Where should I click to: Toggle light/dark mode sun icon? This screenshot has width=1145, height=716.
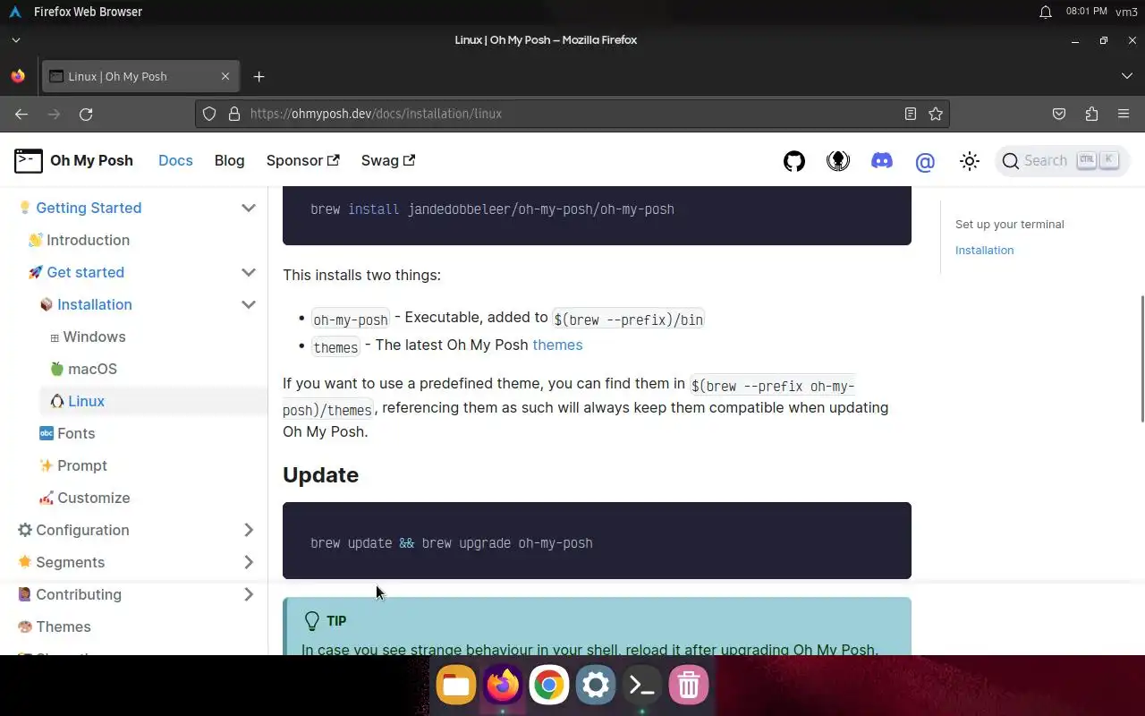click(x=970, y=161)
